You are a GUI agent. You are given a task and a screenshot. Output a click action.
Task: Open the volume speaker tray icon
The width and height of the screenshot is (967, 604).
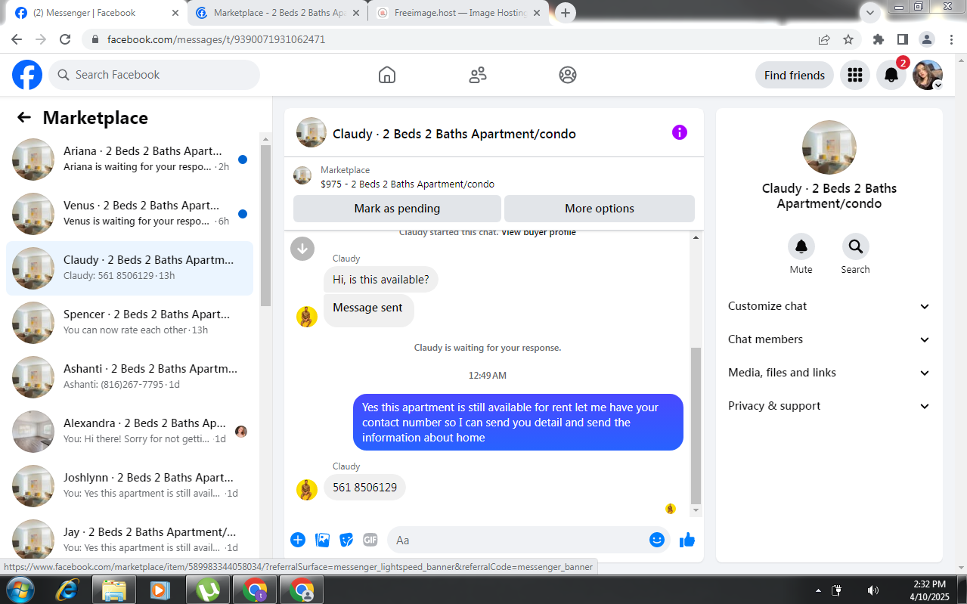[873, 590]
